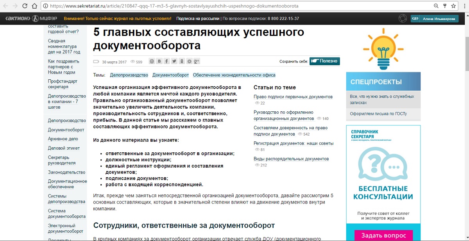Share article on Twitter
Screen dimensions: 469x241
tap(174, 61)
